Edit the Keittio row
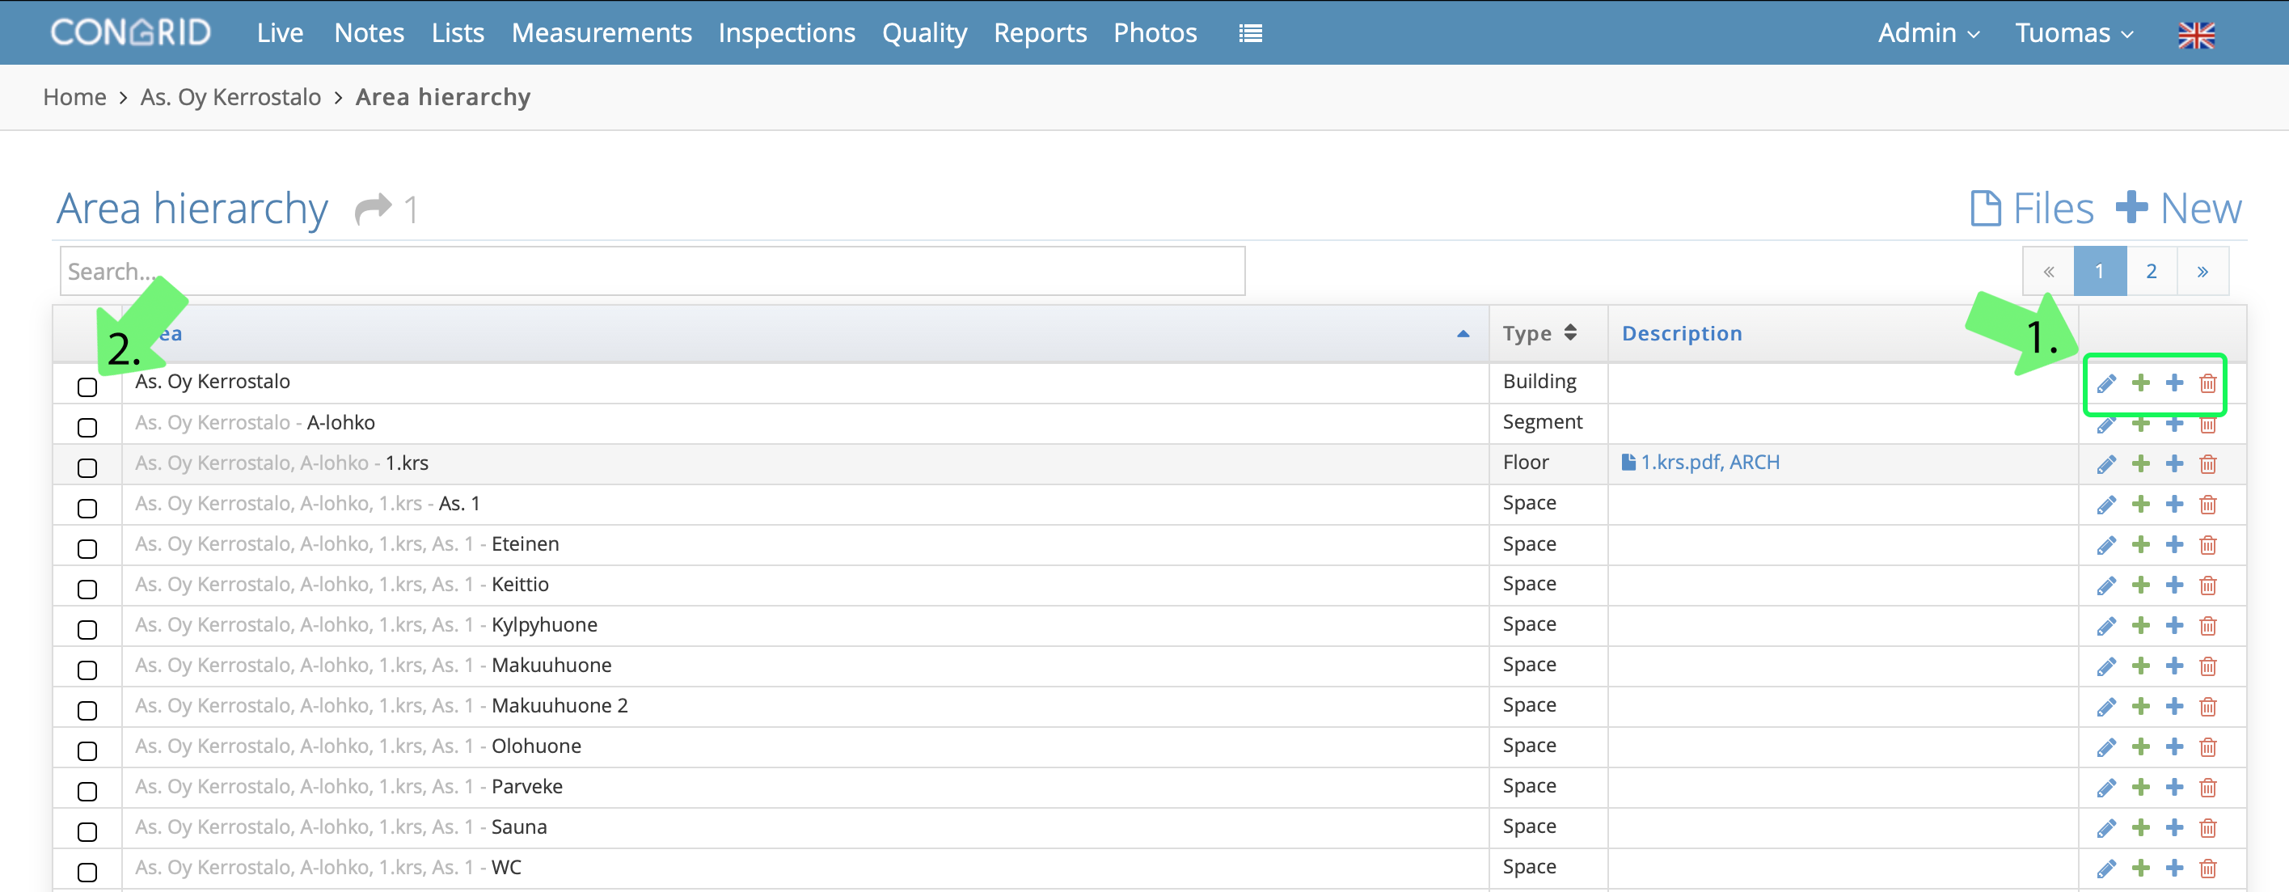The width and height of the screenshot is (2289, 892). [x=2106, y=586]
